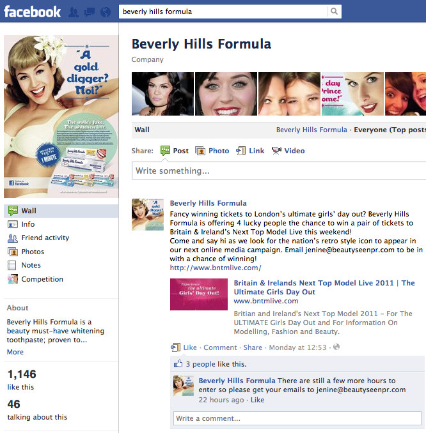Click the Facebook logo
Viewport: 426px width, 433px height.
coord(32,11)
